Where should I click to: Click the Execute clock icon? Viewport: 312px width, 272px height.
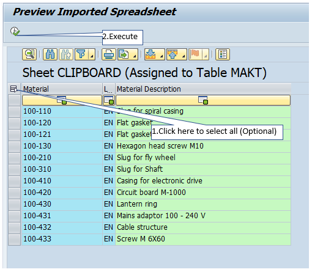tap(15, 31)
